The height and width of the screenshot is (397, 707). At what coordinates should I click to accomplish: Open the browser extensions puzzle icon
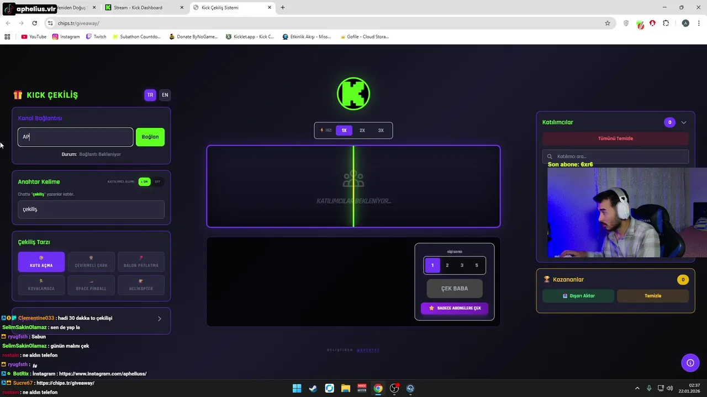[666, 23]
